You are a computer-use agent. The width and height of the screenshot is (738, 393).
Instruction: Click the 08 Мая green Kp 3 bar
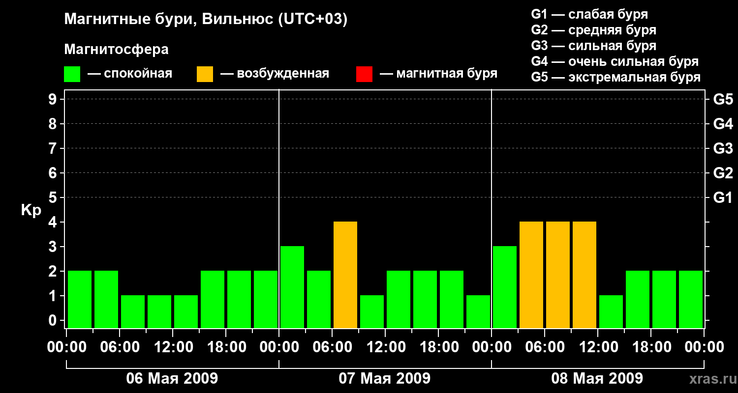[505, 287]
